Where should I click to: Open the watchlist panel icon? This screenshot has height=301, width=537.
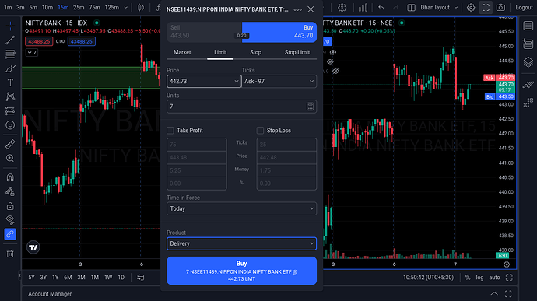[528, 26]
